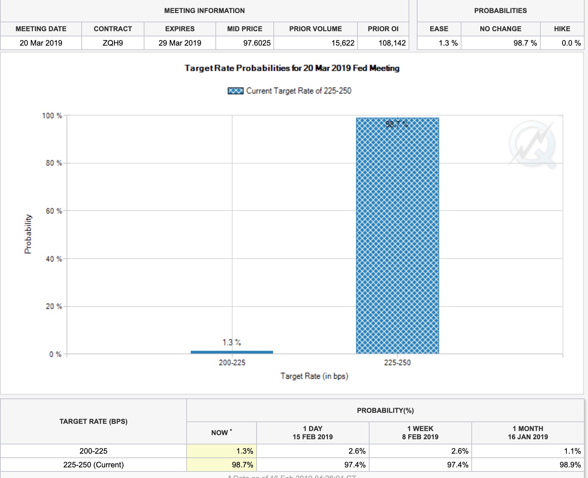Click the PRIOR OI column header

coord(383,29)
